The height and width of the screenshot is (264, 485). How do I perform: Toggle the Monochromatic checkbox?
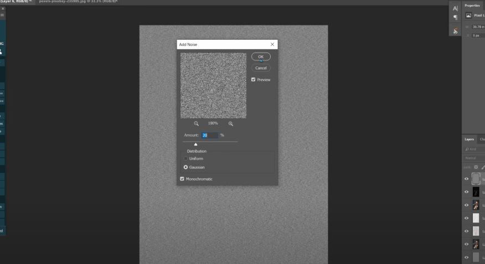182,179
